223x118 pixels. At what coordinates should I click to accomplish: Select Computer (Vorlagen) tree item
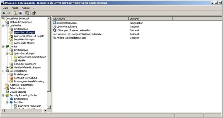[25, 64]
